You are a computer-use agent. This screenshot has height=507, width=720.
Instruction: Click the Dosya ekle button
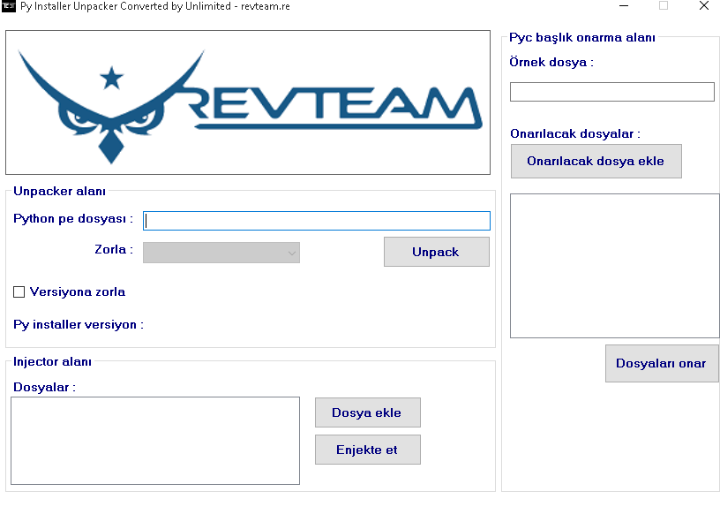point(367,412)
